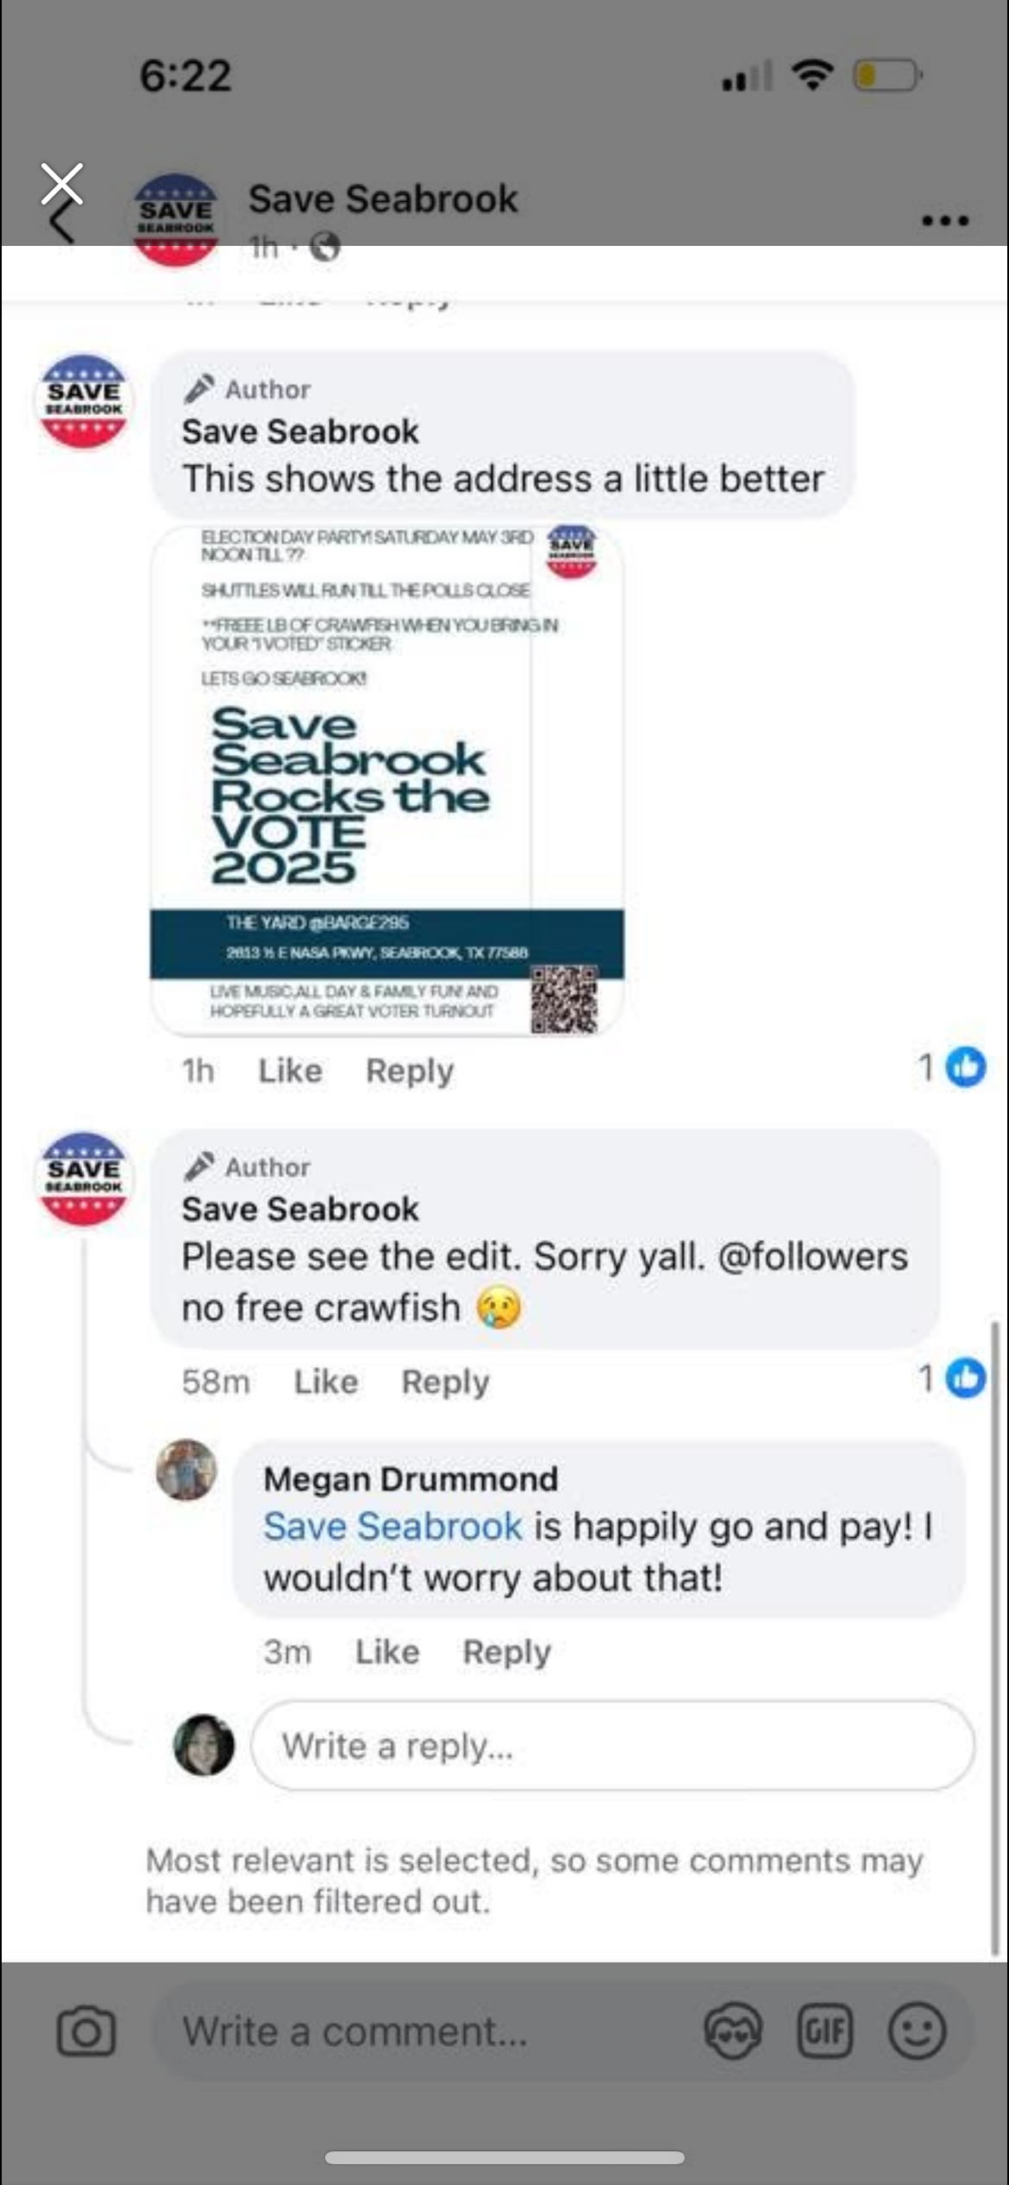Open Megan Drummond's profile picture
Image resolution: width=1009 pixels, height=2185 pixels.
coord(186,1470)
